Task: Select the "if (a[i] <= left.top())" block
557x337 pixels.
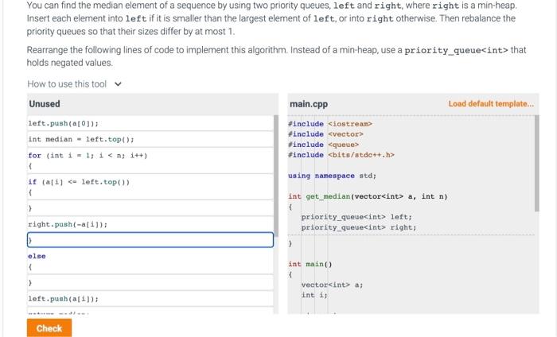Action: pyautogui.click(x=79, y=181)
